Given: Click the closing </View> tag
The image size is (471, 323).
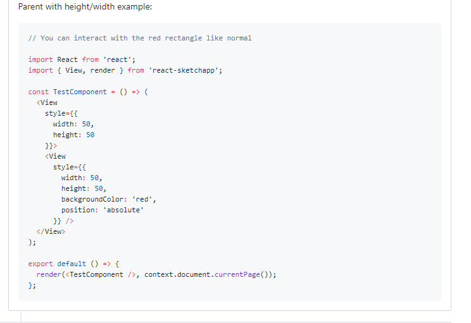Looking at the screenshot, I should (51, 231).
